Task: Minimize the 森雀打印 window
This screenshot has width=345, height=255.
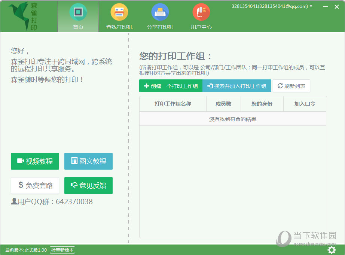Action: 326,7
